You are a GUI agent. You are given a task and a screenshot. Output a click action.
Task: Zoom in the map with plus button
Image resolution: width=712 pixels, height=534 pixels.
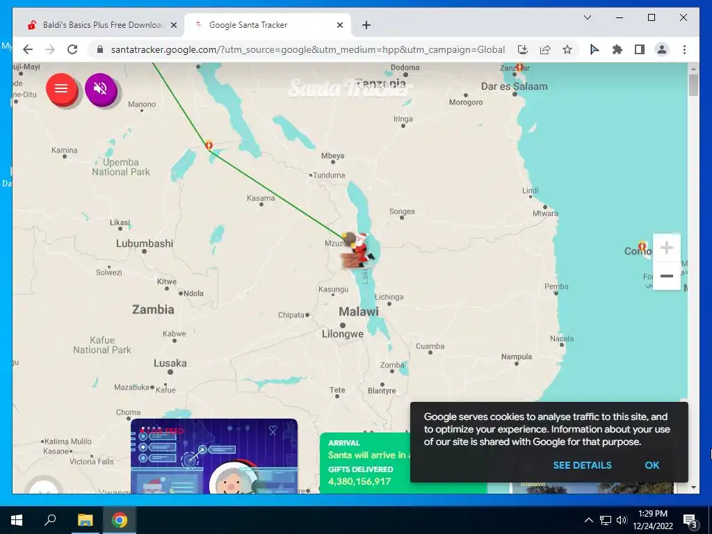tap(666, 248)
